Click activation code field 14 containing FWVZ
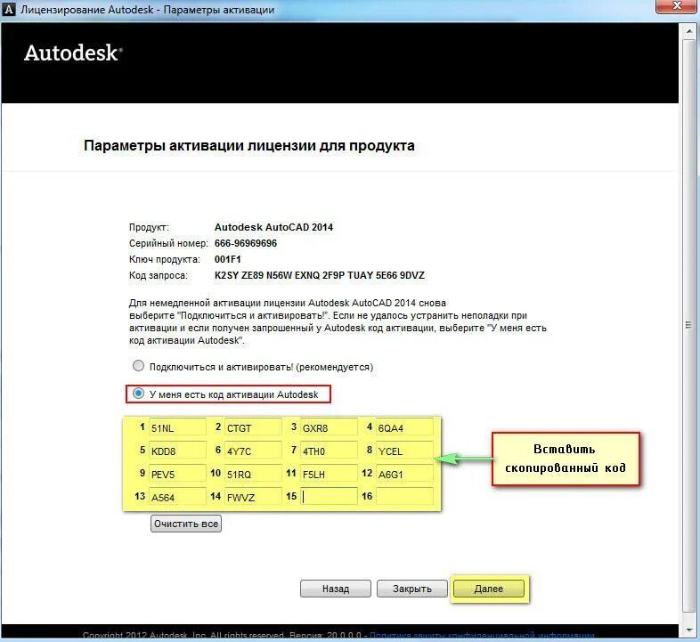 pos(253,497)
